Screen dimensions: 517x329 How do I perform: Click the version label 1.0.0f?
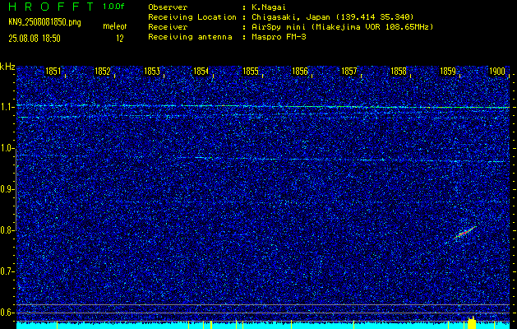[113, 7]
